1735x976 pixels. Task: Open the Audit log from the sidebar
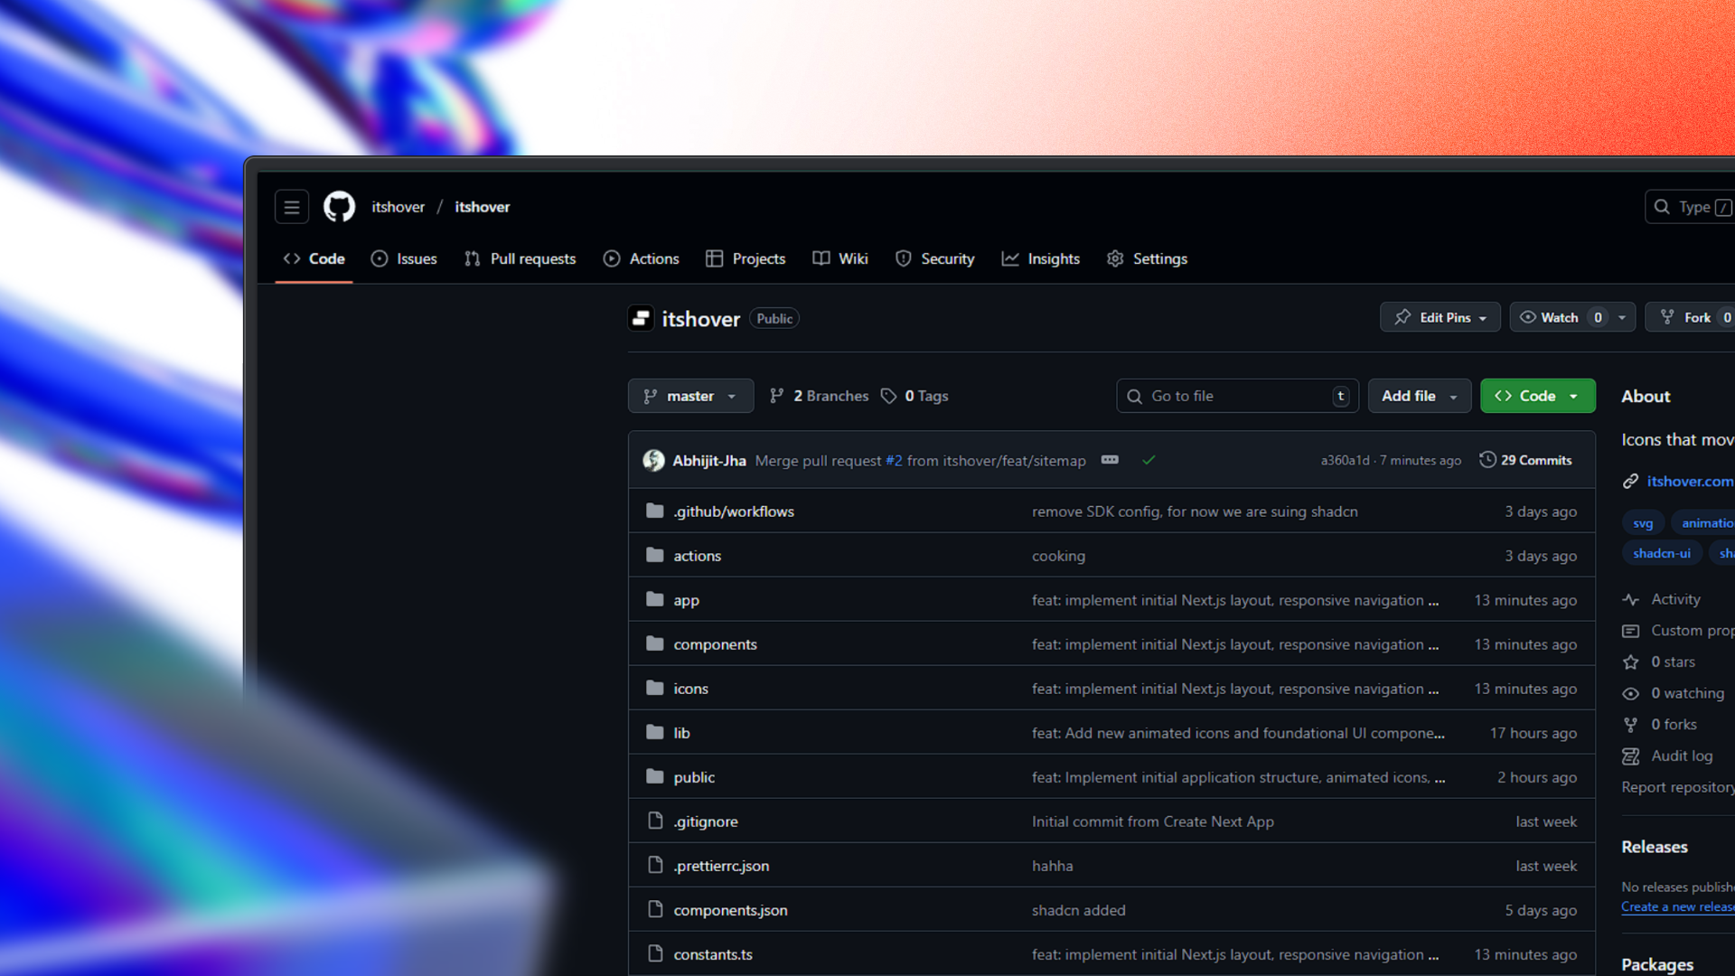[x=1681, y=756]
